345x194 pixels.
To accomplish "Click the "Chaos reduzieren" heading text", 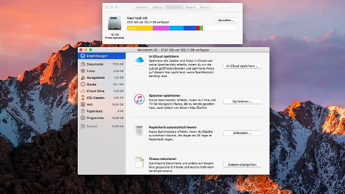I will [x=162, y=159].
